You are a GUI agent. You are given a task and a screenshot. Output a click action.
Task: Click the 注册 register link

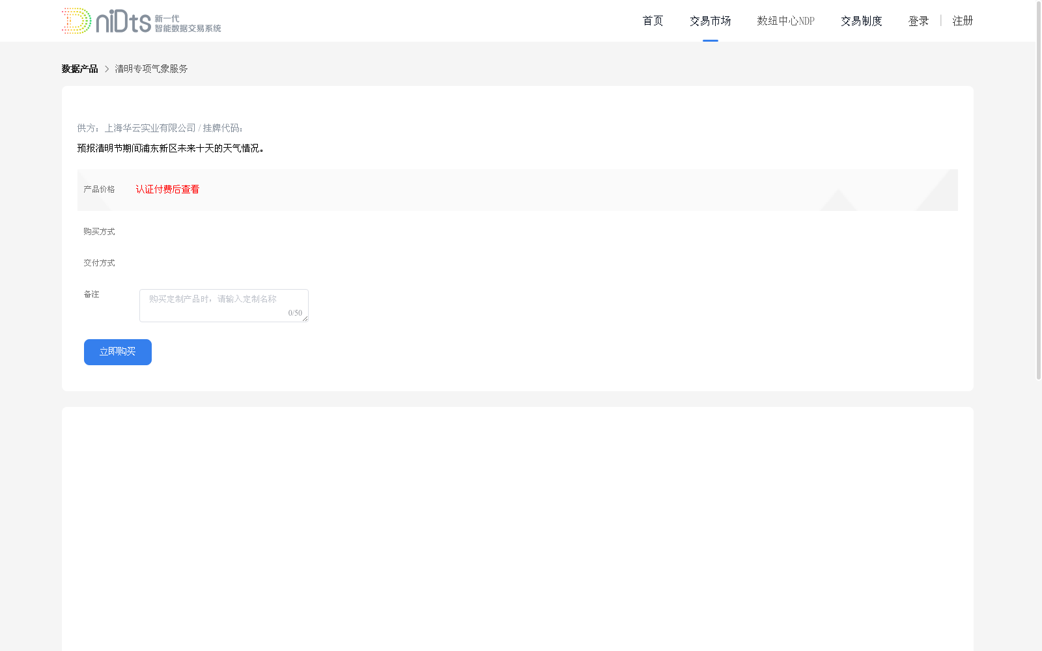tap(963, 21)
